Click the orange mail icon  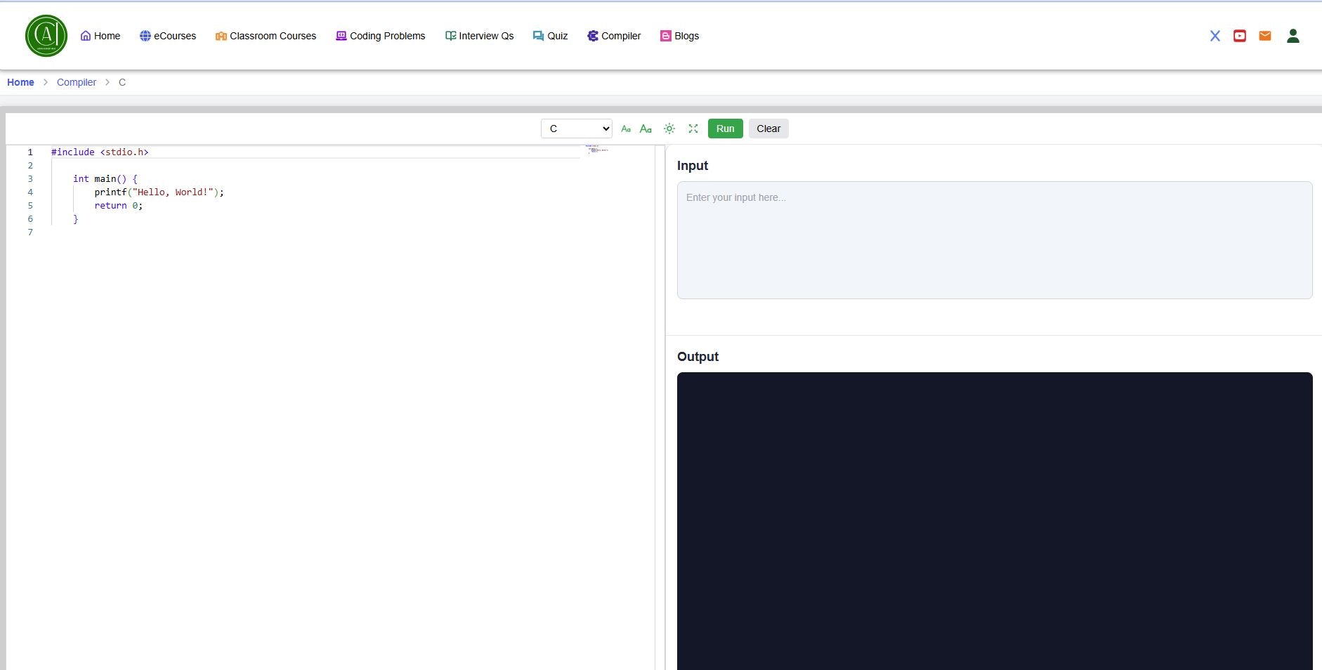tap(1265, 36)
